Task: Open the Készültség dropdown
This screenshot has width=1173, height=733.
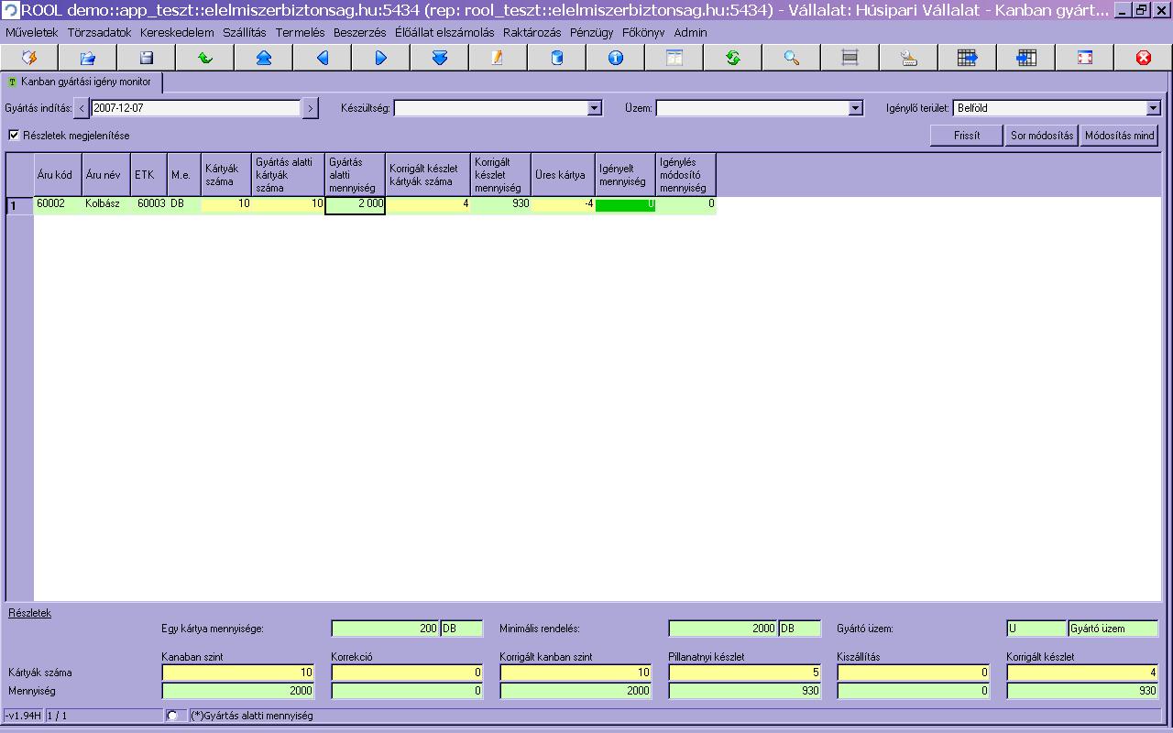Action: pyautogui.click(x=595, y=108)
